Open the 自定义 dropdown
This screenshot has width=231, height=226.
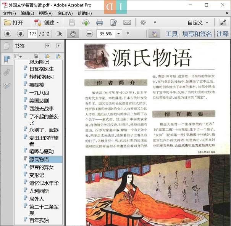coord(198,22)
